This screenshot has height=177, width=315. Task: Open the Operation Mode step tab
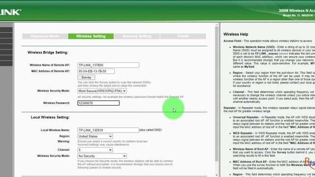[x=45, y=36]
